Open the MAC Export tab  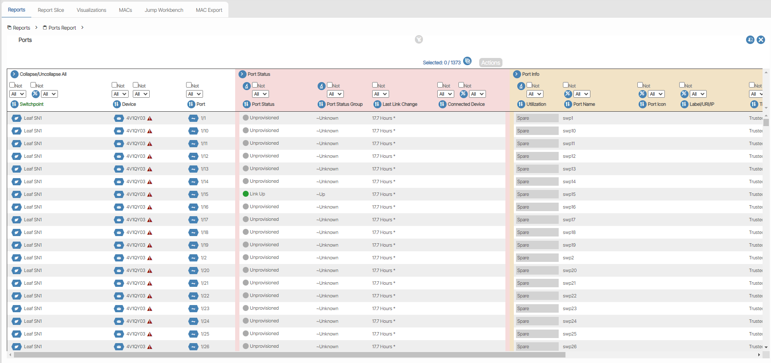point(209,10)
